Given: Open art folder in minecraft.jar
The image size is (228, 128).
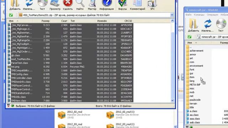Looking at the screenshot, I should (x=190, y=58).
